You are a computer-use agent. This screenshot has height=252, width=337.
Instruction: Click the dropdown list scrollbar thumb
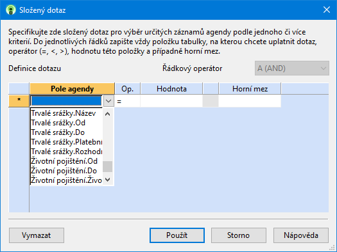click(108, 166)
